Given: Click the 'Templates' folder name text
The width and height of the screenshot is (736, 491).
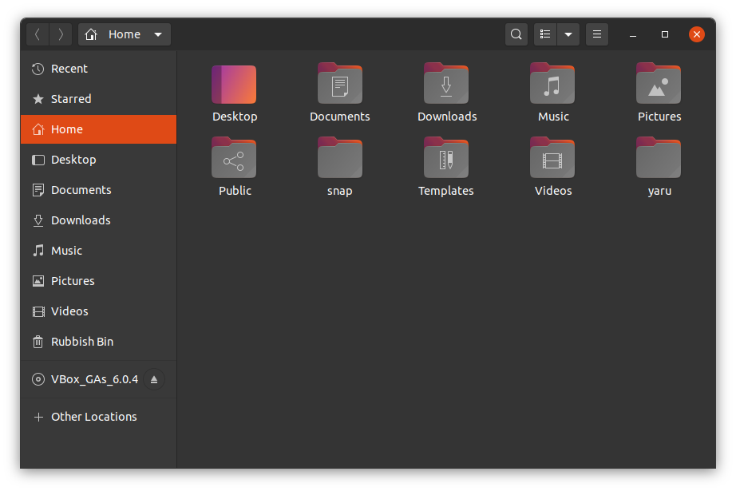Looking at the screenshot, I should (x=446, y=191).
